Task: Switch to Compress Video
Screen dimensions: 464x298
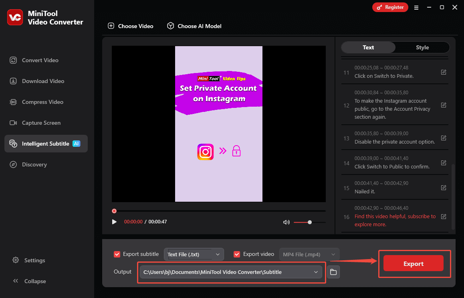Action: 42,102
